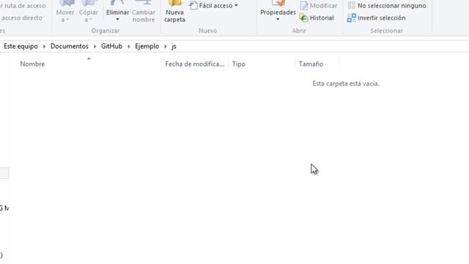Click the acceso directo option
This screenshot has height=264, width=469.
point(21,18)
